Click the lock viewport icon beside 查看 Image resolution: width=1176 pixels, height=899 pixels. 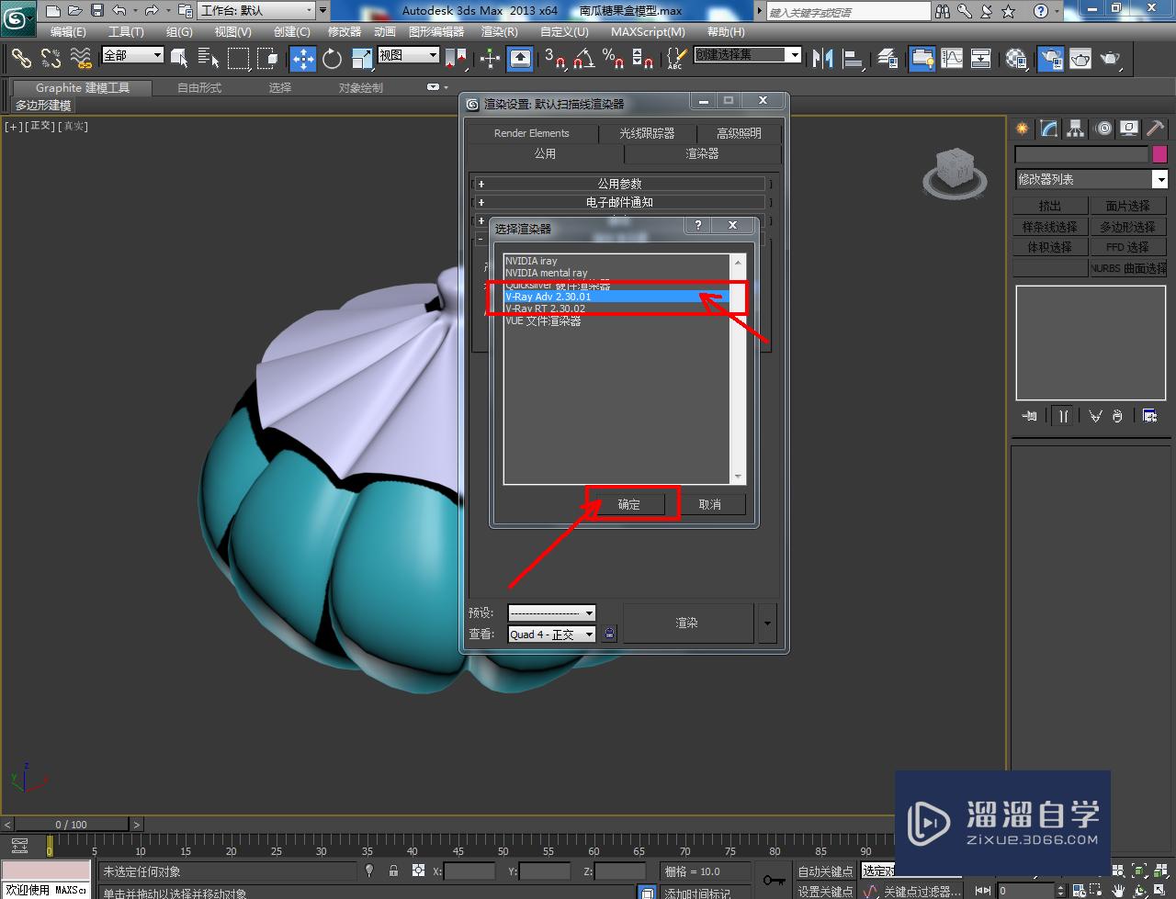[609, 634]
